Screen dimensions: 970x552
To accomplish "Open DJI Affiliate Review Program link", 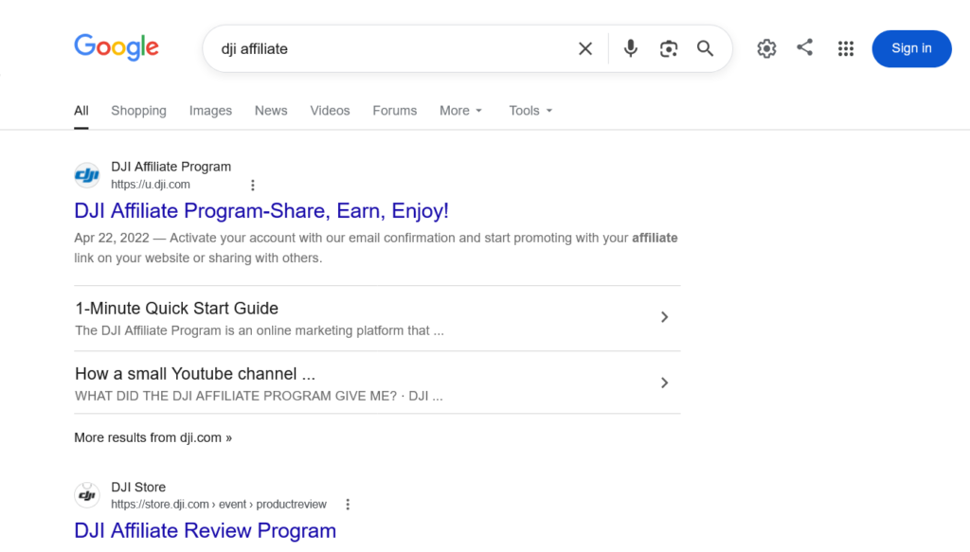I will click(x=205, y=530).
